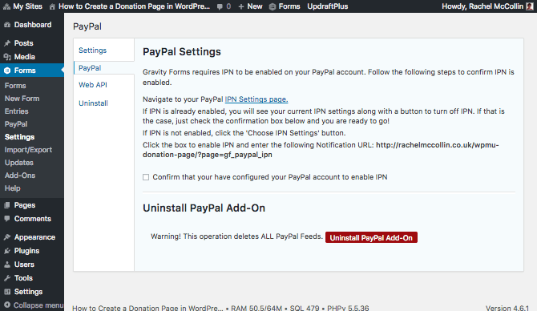The image size is (537, 311).
Task: Open Rachel McCollin's avatar in the admin bar
Action: click(530, 6)
